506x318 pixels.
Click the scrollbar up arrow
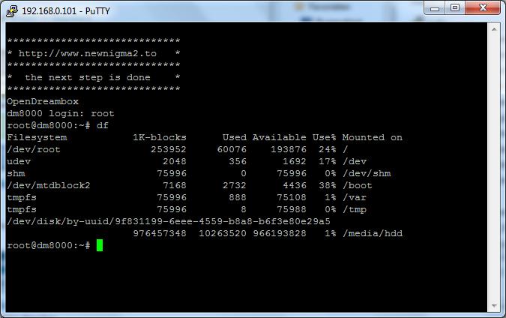tap(494, 29)
